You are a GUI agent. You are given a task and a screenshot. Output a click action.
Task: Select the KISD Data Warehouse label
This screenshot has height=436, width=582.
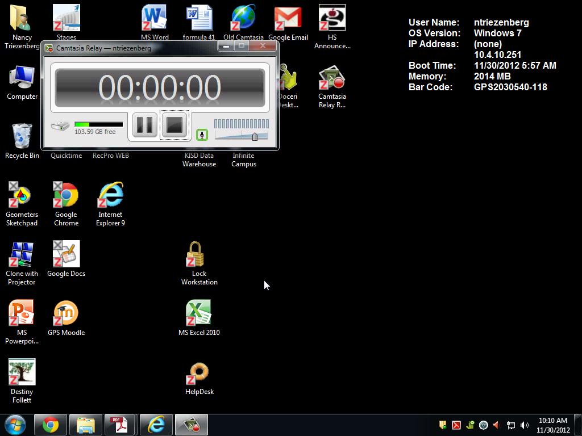click(x=199, y=160)
